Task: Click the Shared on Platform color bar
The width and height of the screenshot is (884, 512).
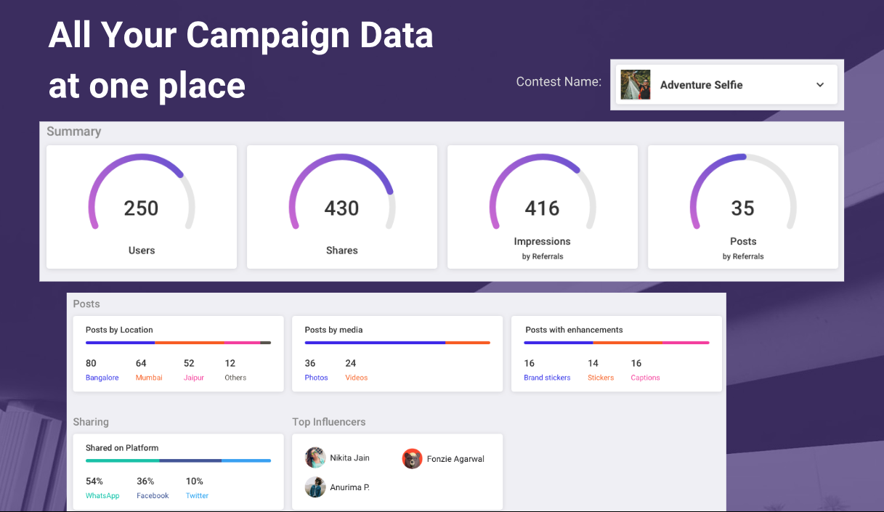Action: pyautogui.click(x=178, y=460)
